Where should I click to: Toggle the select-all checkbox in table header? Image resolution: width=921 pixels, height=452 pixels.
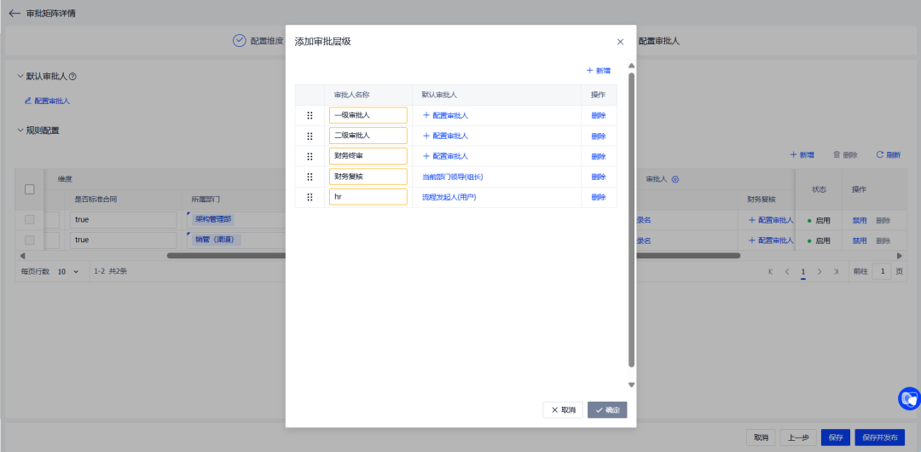point(29,189)
